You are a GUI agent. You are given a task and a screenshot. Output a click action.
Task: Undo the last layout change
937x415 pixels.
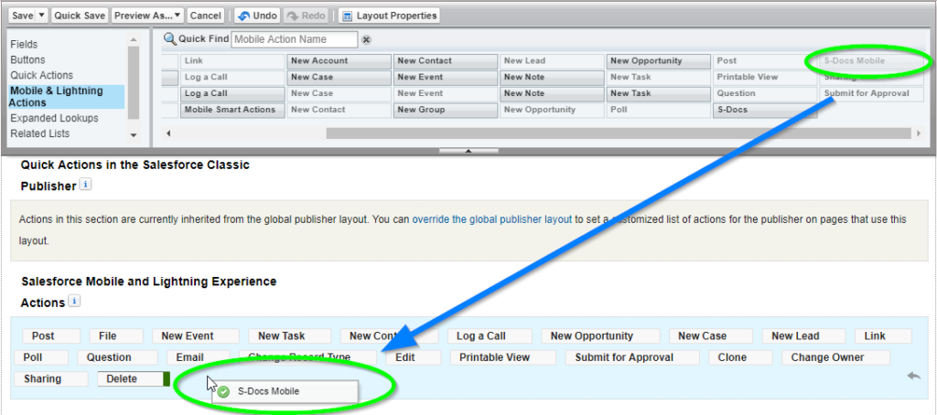point(256,16)
